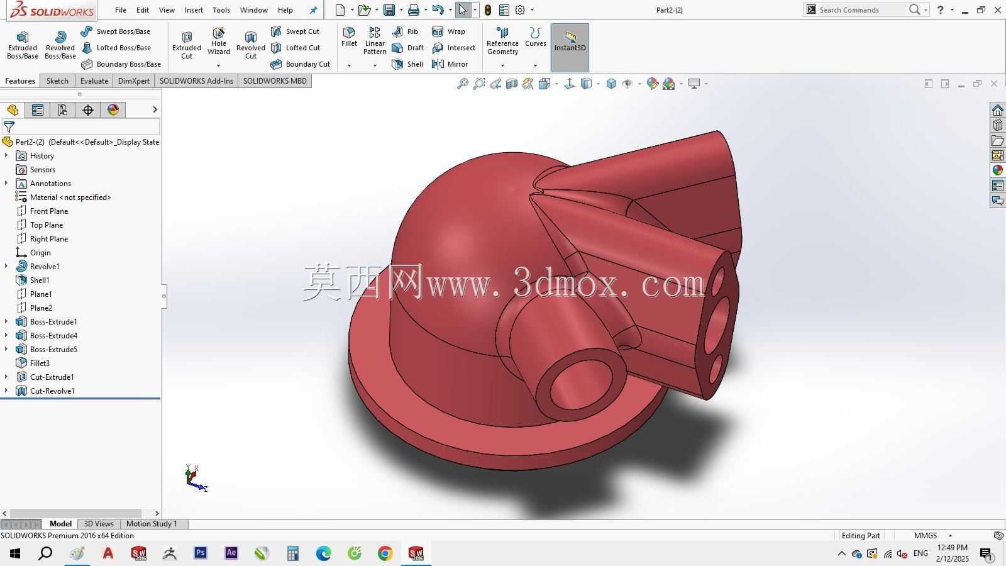Viewport: 1006px width, 566px height.
Task: Open the Curves dropdown arrow
Action: 535,65
